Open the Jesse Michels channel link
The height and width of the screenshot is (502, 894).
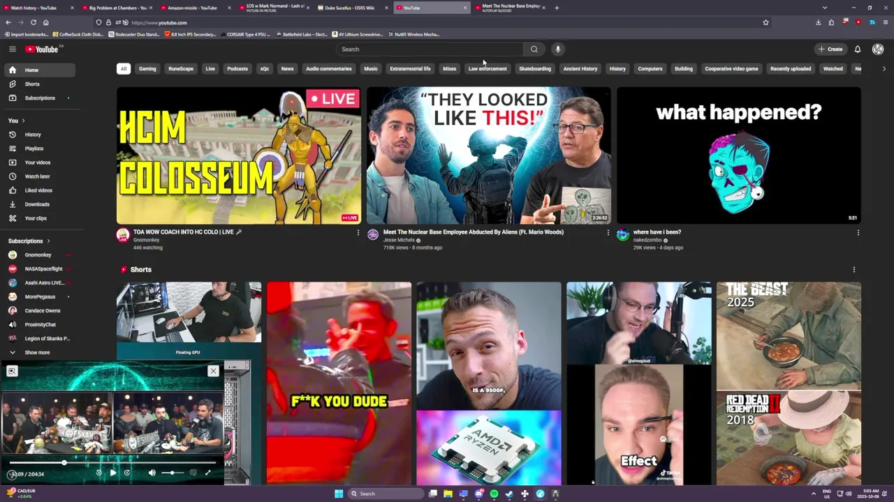click(x=399, y=241)
